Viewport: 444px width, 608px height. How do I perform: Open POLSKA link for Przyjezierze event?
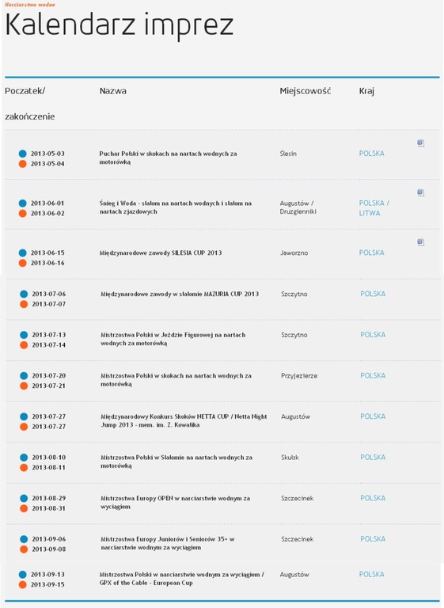tap(373, 376)
